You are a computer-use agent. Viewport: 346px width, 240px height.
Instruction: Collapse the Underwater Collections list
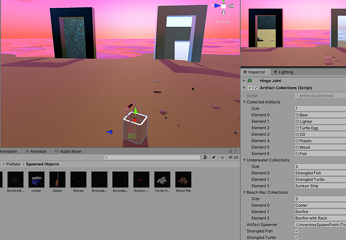pos(244,160)
